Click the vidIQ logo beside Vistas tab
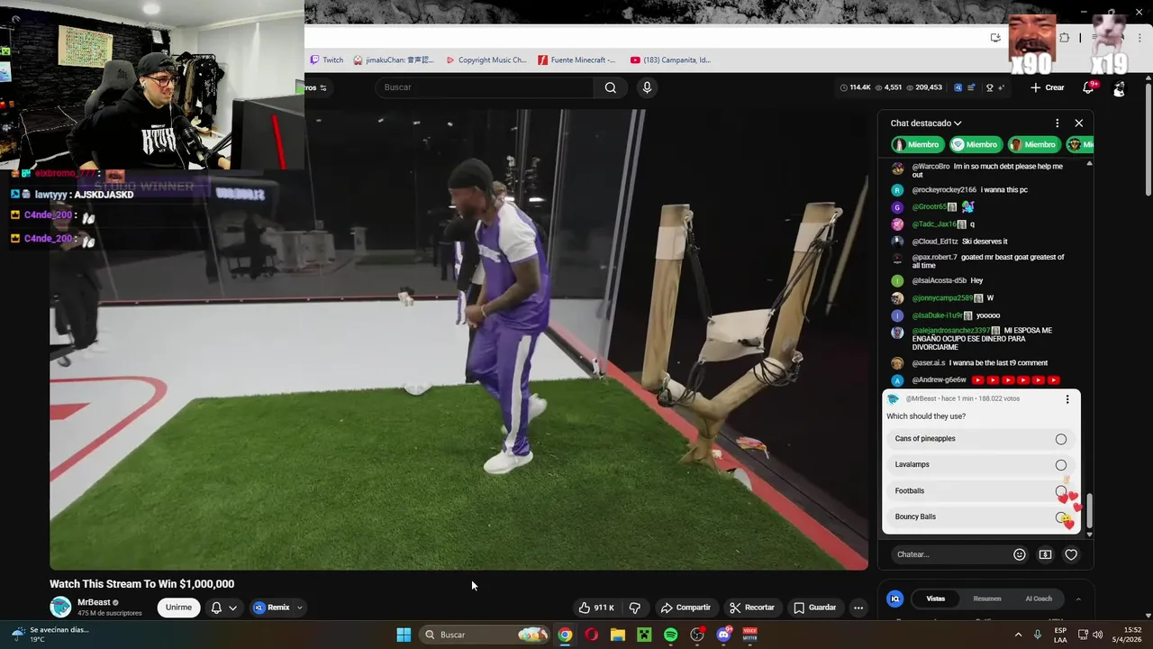Viewport: 1153px width, 649px height. click(895, 599)
